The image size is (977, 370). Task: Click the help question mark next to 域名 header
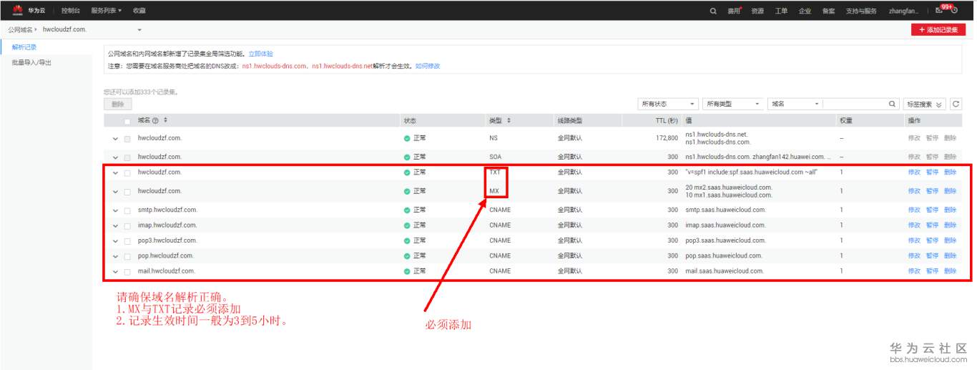click(155, 120)
